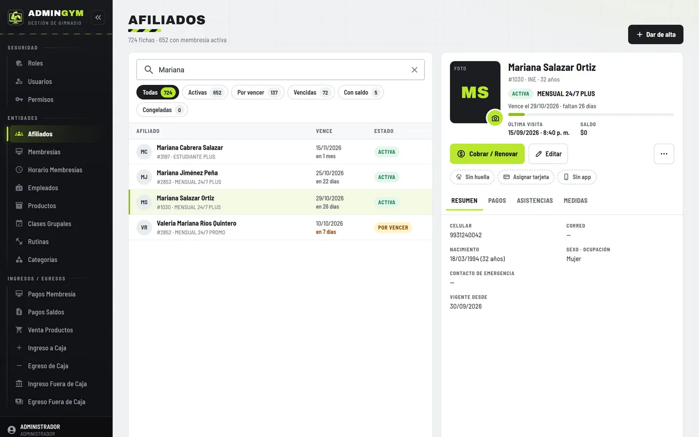Filter by Con saldo members

click(x=361, y=92)
